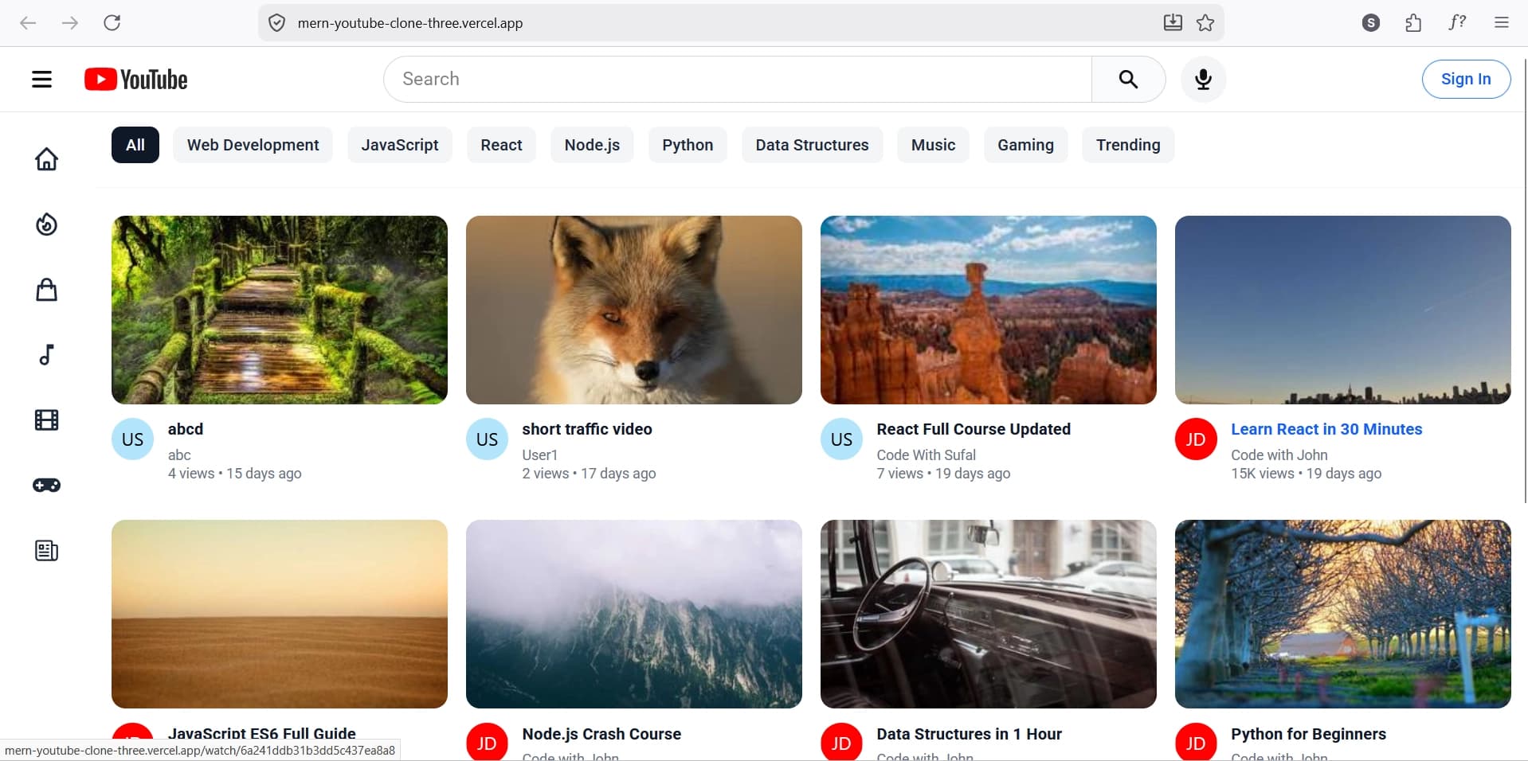Open React Full Course Updated title
1528x761 pixels.
[x=974, y=429]
